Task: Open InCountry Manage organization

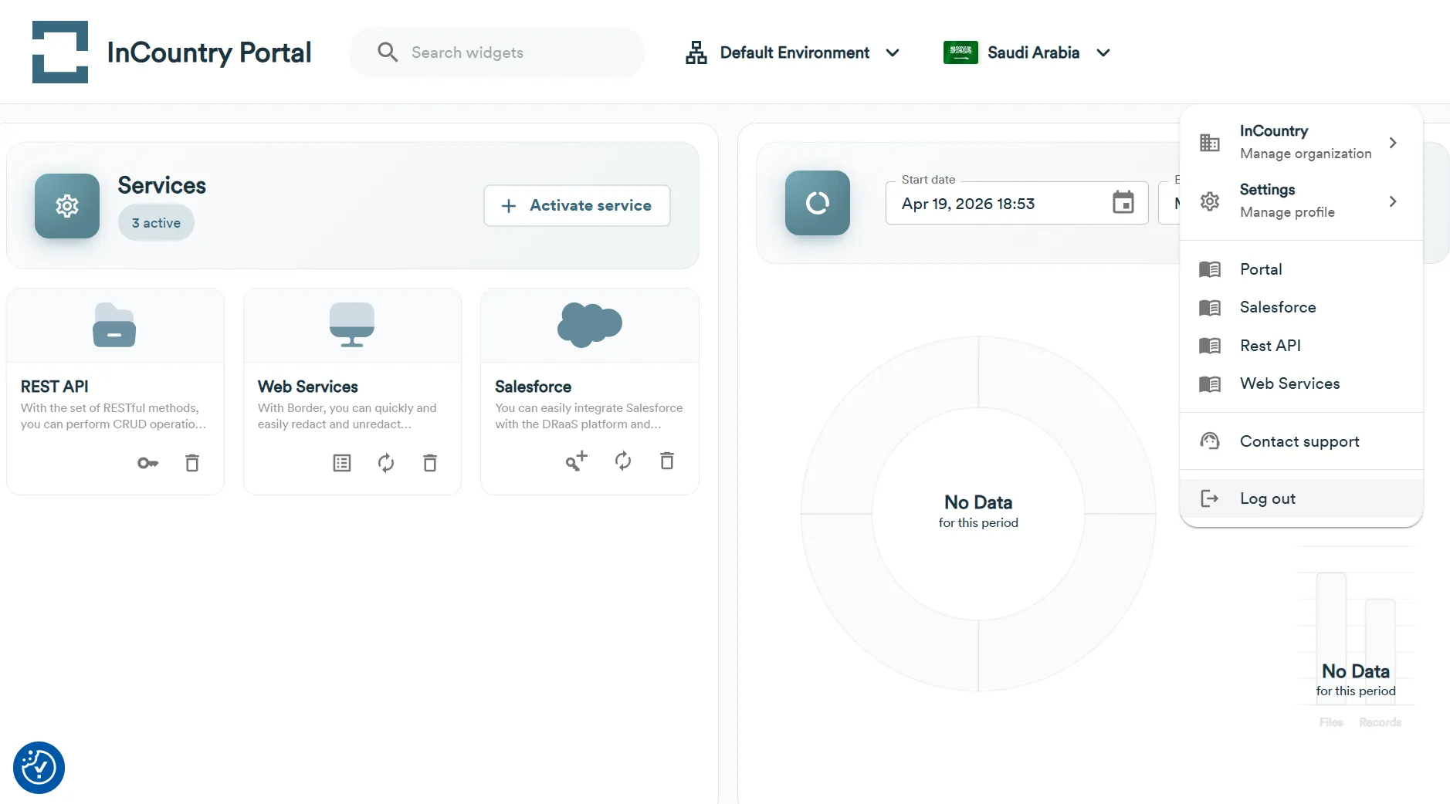Action: (1301, 143)
